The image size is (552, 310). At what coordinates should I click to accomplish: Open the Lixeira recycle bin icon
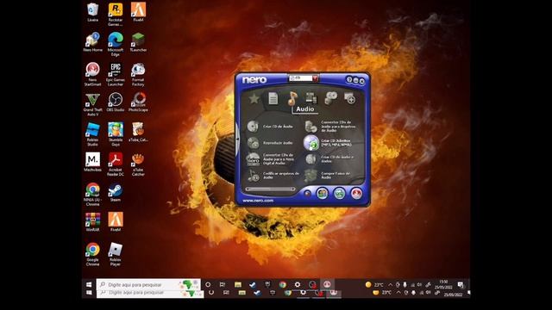coord(92,12)
